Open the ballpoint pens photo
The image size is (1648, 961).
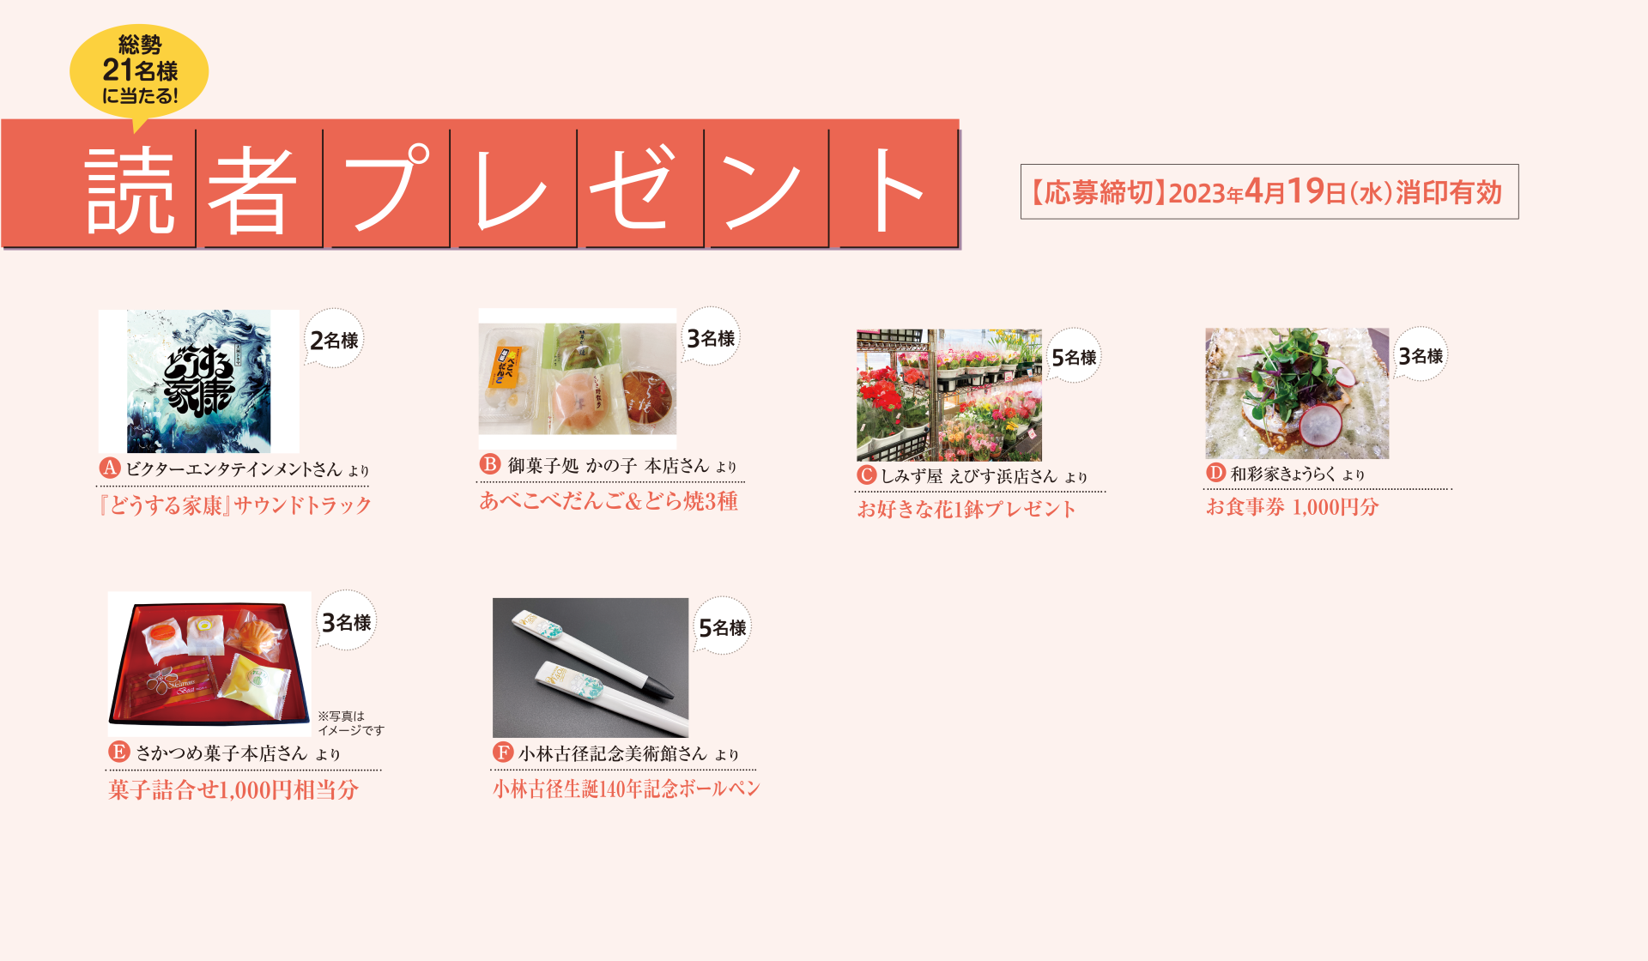pos(591,668)
